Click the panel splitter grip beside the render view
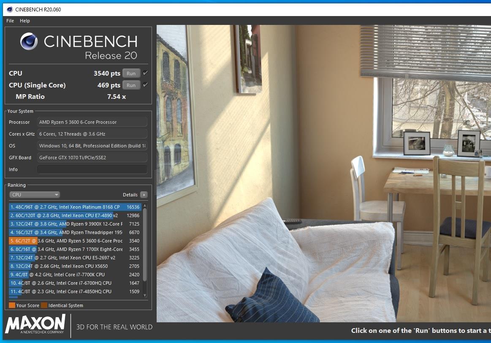 [x=155, y=182]
